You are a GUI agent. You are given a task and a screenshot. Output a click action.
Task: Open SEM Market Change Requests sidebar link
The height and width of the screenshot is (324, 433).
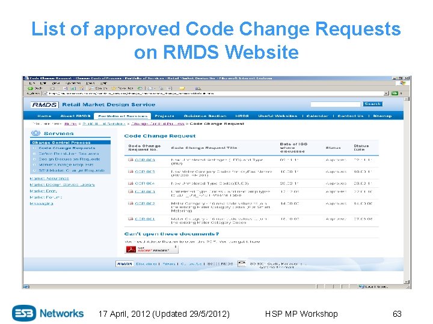[72, 170]
